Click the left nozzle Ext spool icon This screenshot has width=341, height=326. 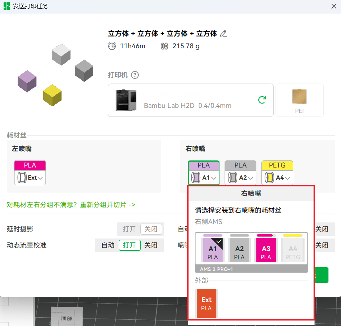click(x=22, y=178)
